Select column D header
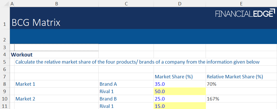 point(180,4)
